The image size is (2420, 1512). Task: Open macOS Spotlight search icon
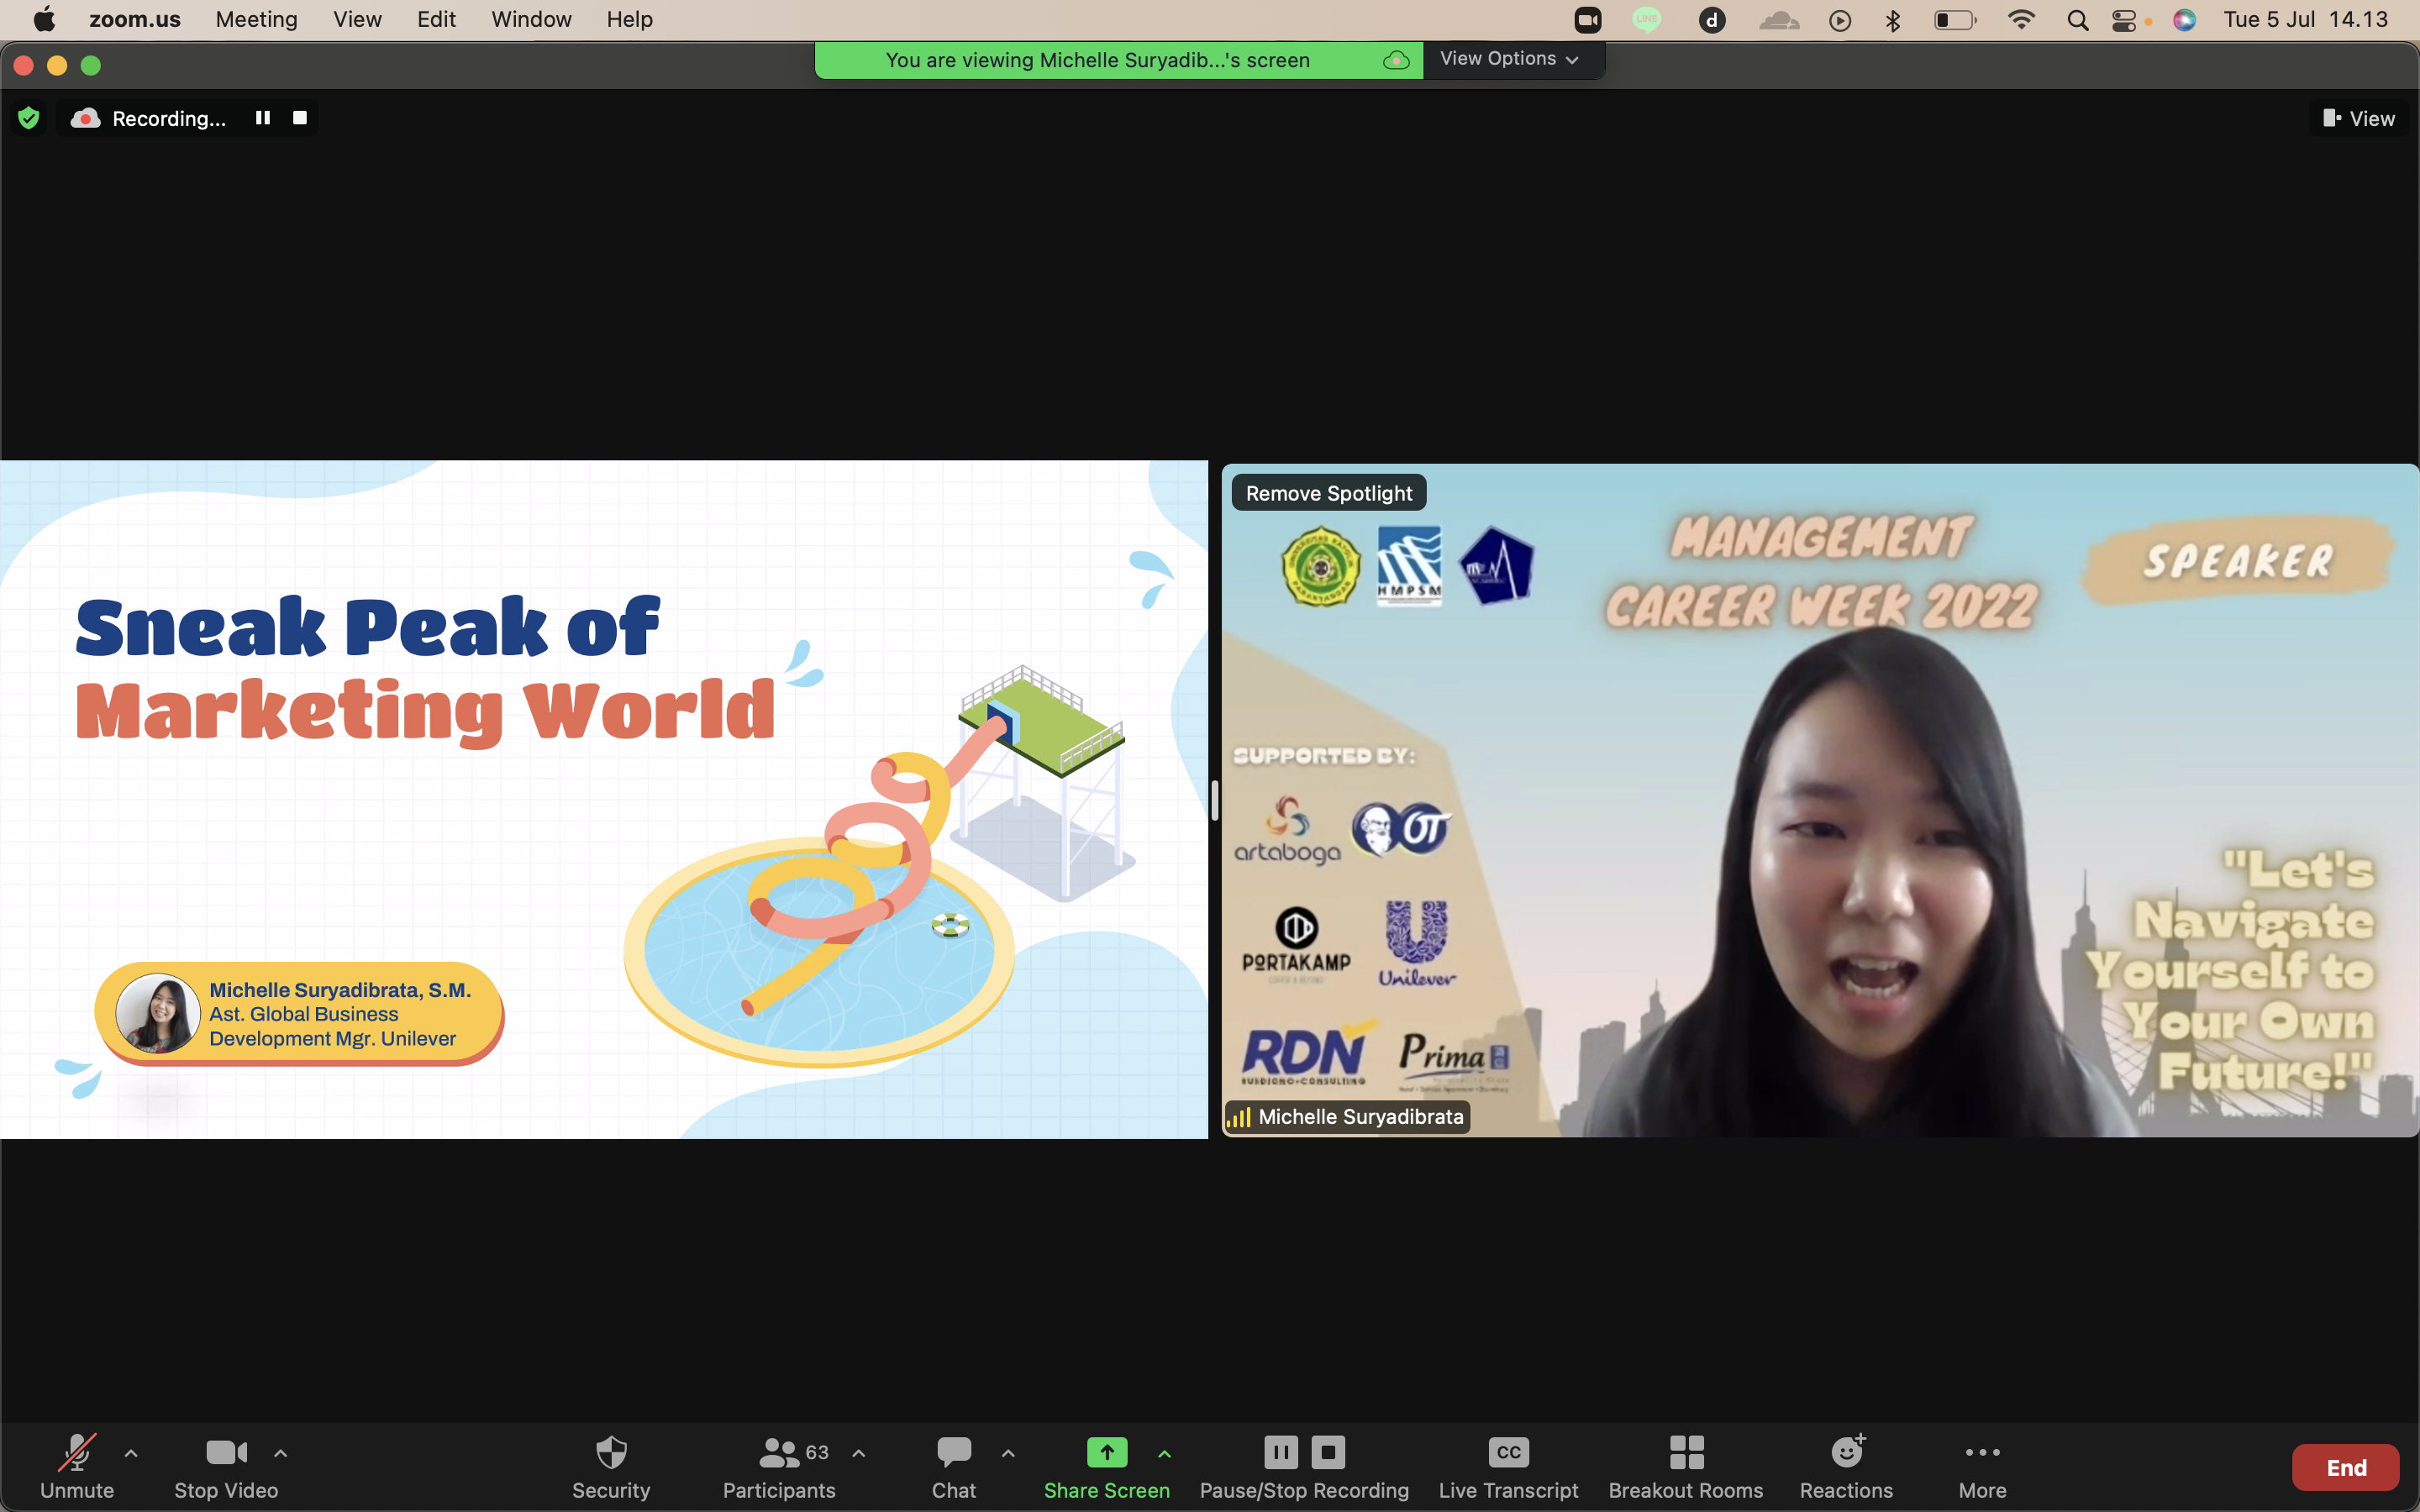pos(2077,20)
